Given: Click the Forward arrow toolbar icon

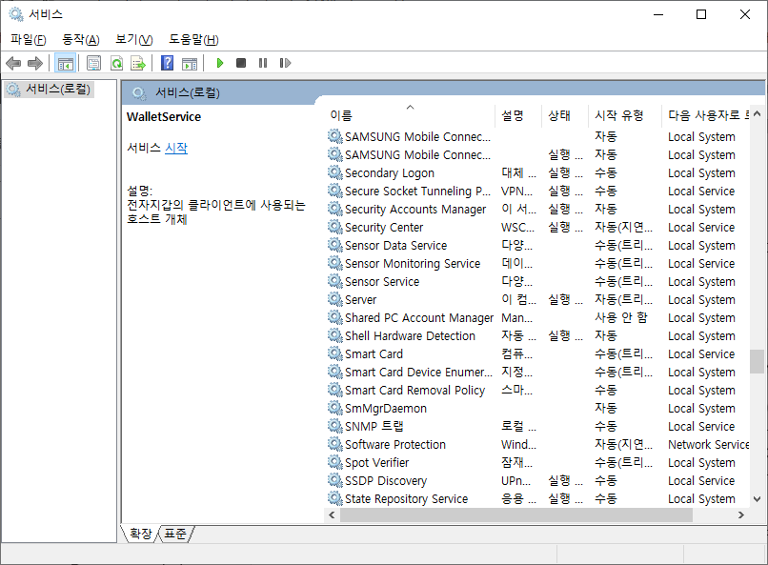Looking at the screenshot, I should pos(34,63).
